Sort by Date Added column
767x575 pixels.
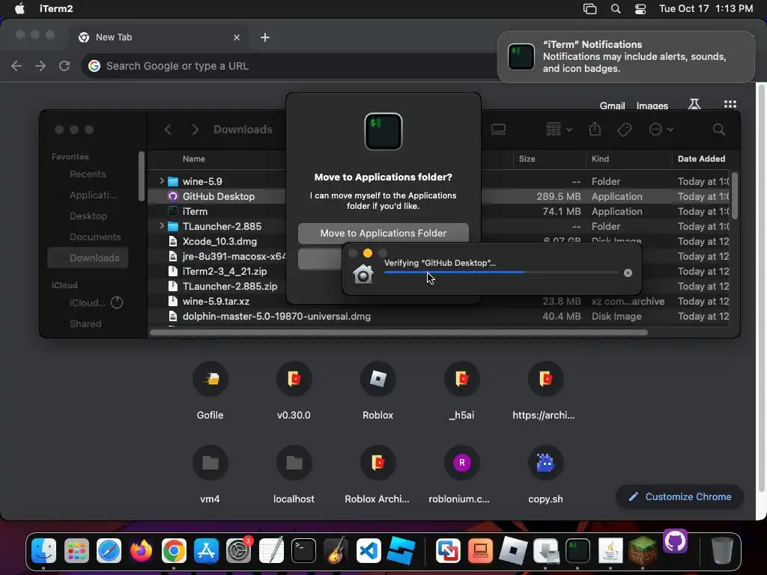(x=701, y=159)
